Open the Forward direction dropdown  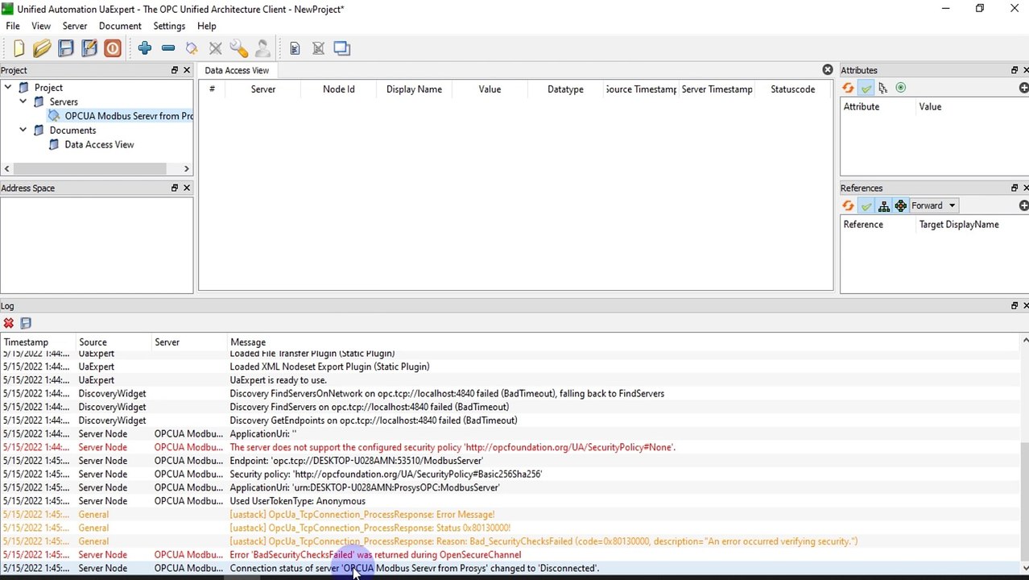point(934,205)
